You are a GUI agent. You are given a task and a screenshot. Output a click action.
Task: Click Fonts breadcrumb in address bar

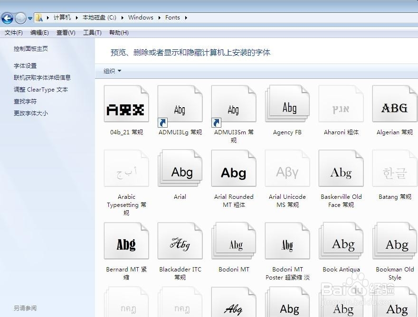(x=172, y=18)
